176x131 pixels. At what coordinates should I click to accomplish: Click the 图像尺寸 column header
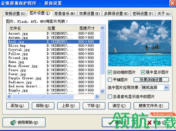88,28
